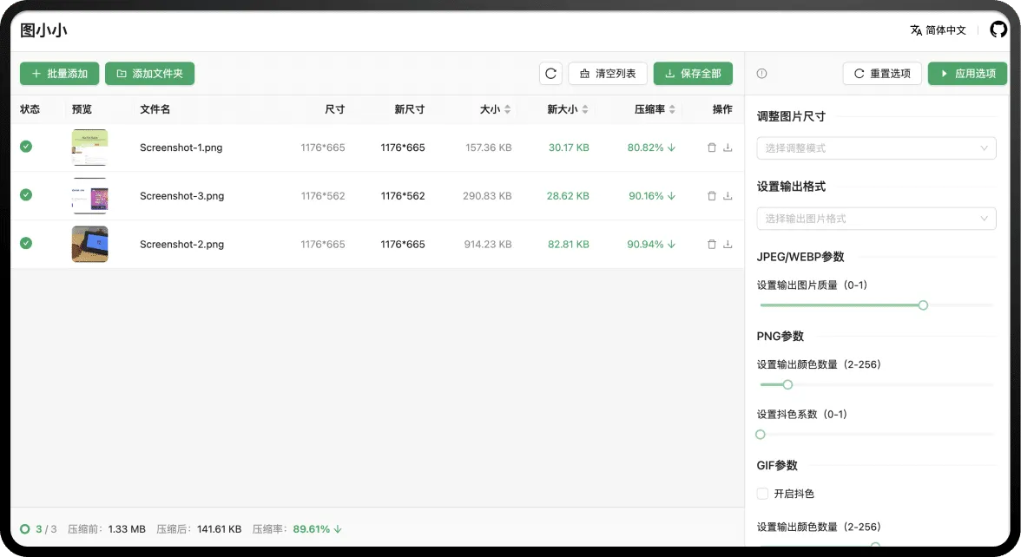The width and height of the screenshot is (1021, 557).
Task: Open the 选择调整模式 dropdown
Action: pos(877,148)
